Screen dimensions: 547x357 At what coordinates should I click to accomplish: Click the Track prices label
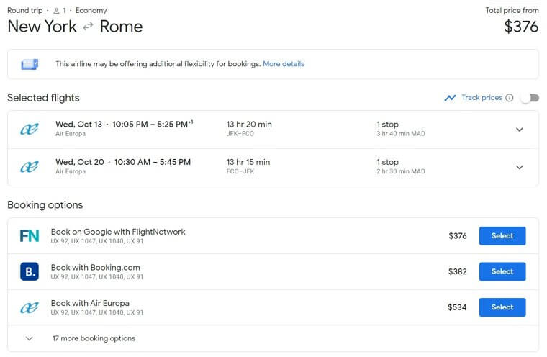[482, 98]
